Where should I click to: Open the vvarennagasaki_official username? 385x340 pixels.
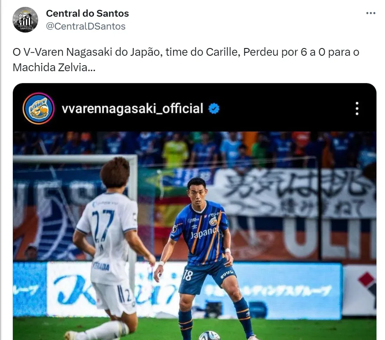click(132, 108)
